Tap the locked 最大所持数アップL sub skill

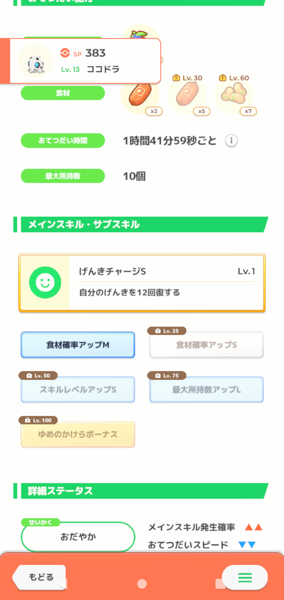[206, 390]
